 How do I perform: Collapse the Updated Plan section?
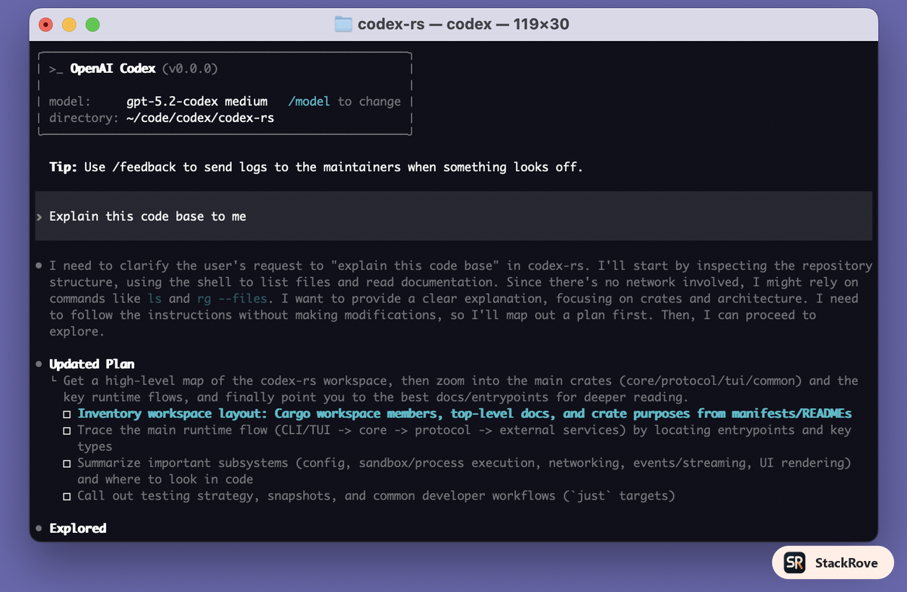pyautogui.click(x=91, y=363)
